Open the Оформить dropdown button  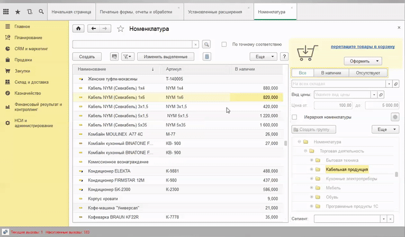[x=363, y=61]
